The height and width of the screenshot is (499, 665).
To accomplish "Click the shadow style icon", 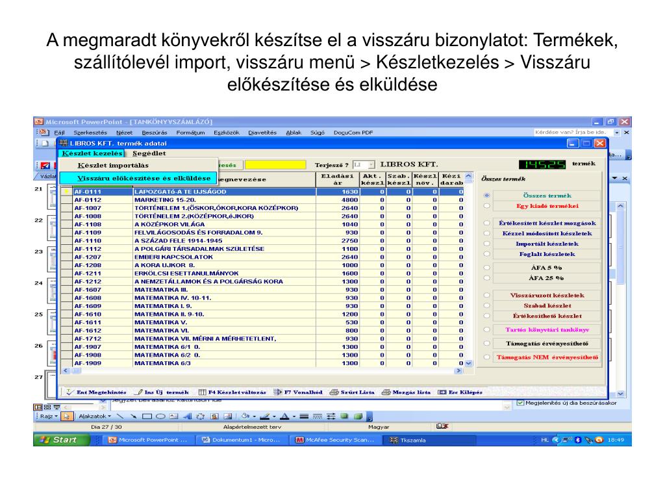I will 344,416.
